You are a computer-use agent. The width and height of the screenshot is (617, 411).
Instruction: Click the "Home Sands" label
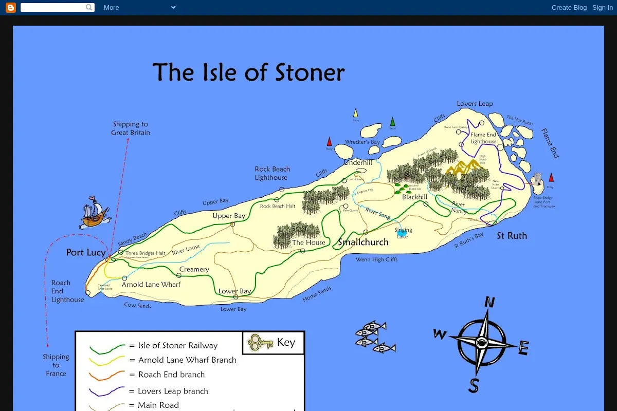pyautogui.click(x=317, y=294)
